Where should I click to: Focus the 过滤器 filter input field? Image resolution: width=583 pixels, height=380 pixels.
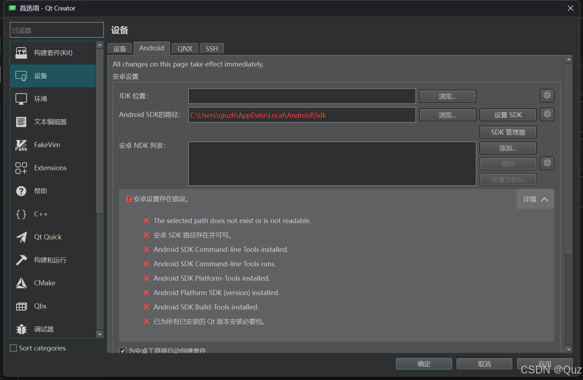57,30
